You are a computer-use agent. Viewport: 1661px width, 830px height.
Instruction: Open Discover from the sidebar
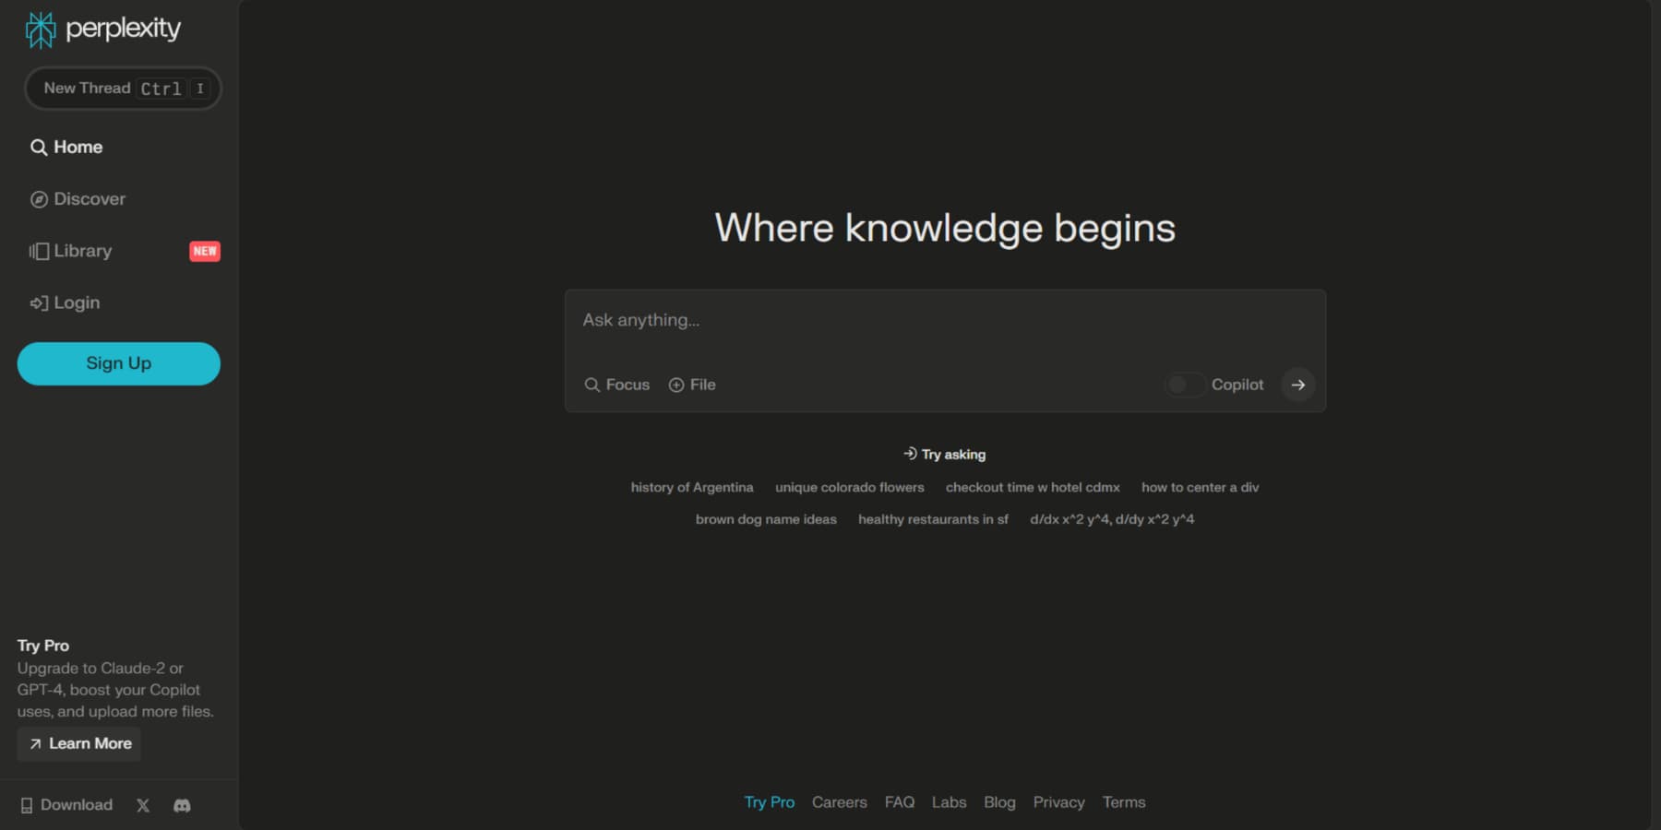[38, 198]
